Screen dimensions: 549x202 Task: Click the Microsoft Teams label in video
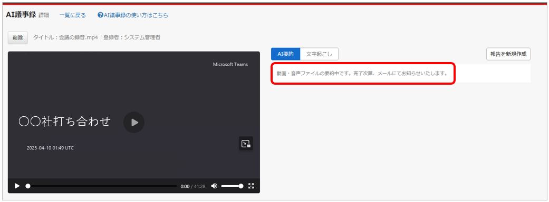230,64
